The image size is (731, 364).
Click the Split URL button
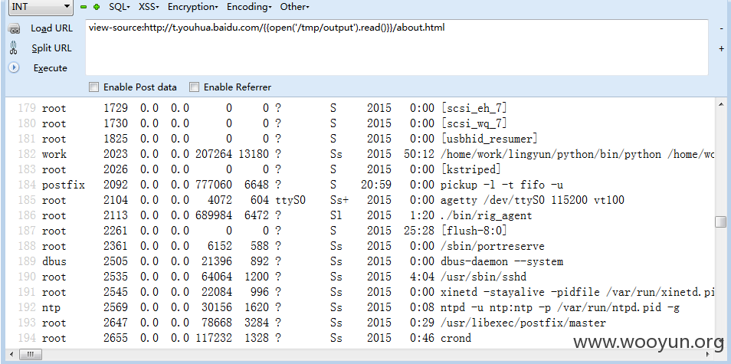[x=52, y=48]
